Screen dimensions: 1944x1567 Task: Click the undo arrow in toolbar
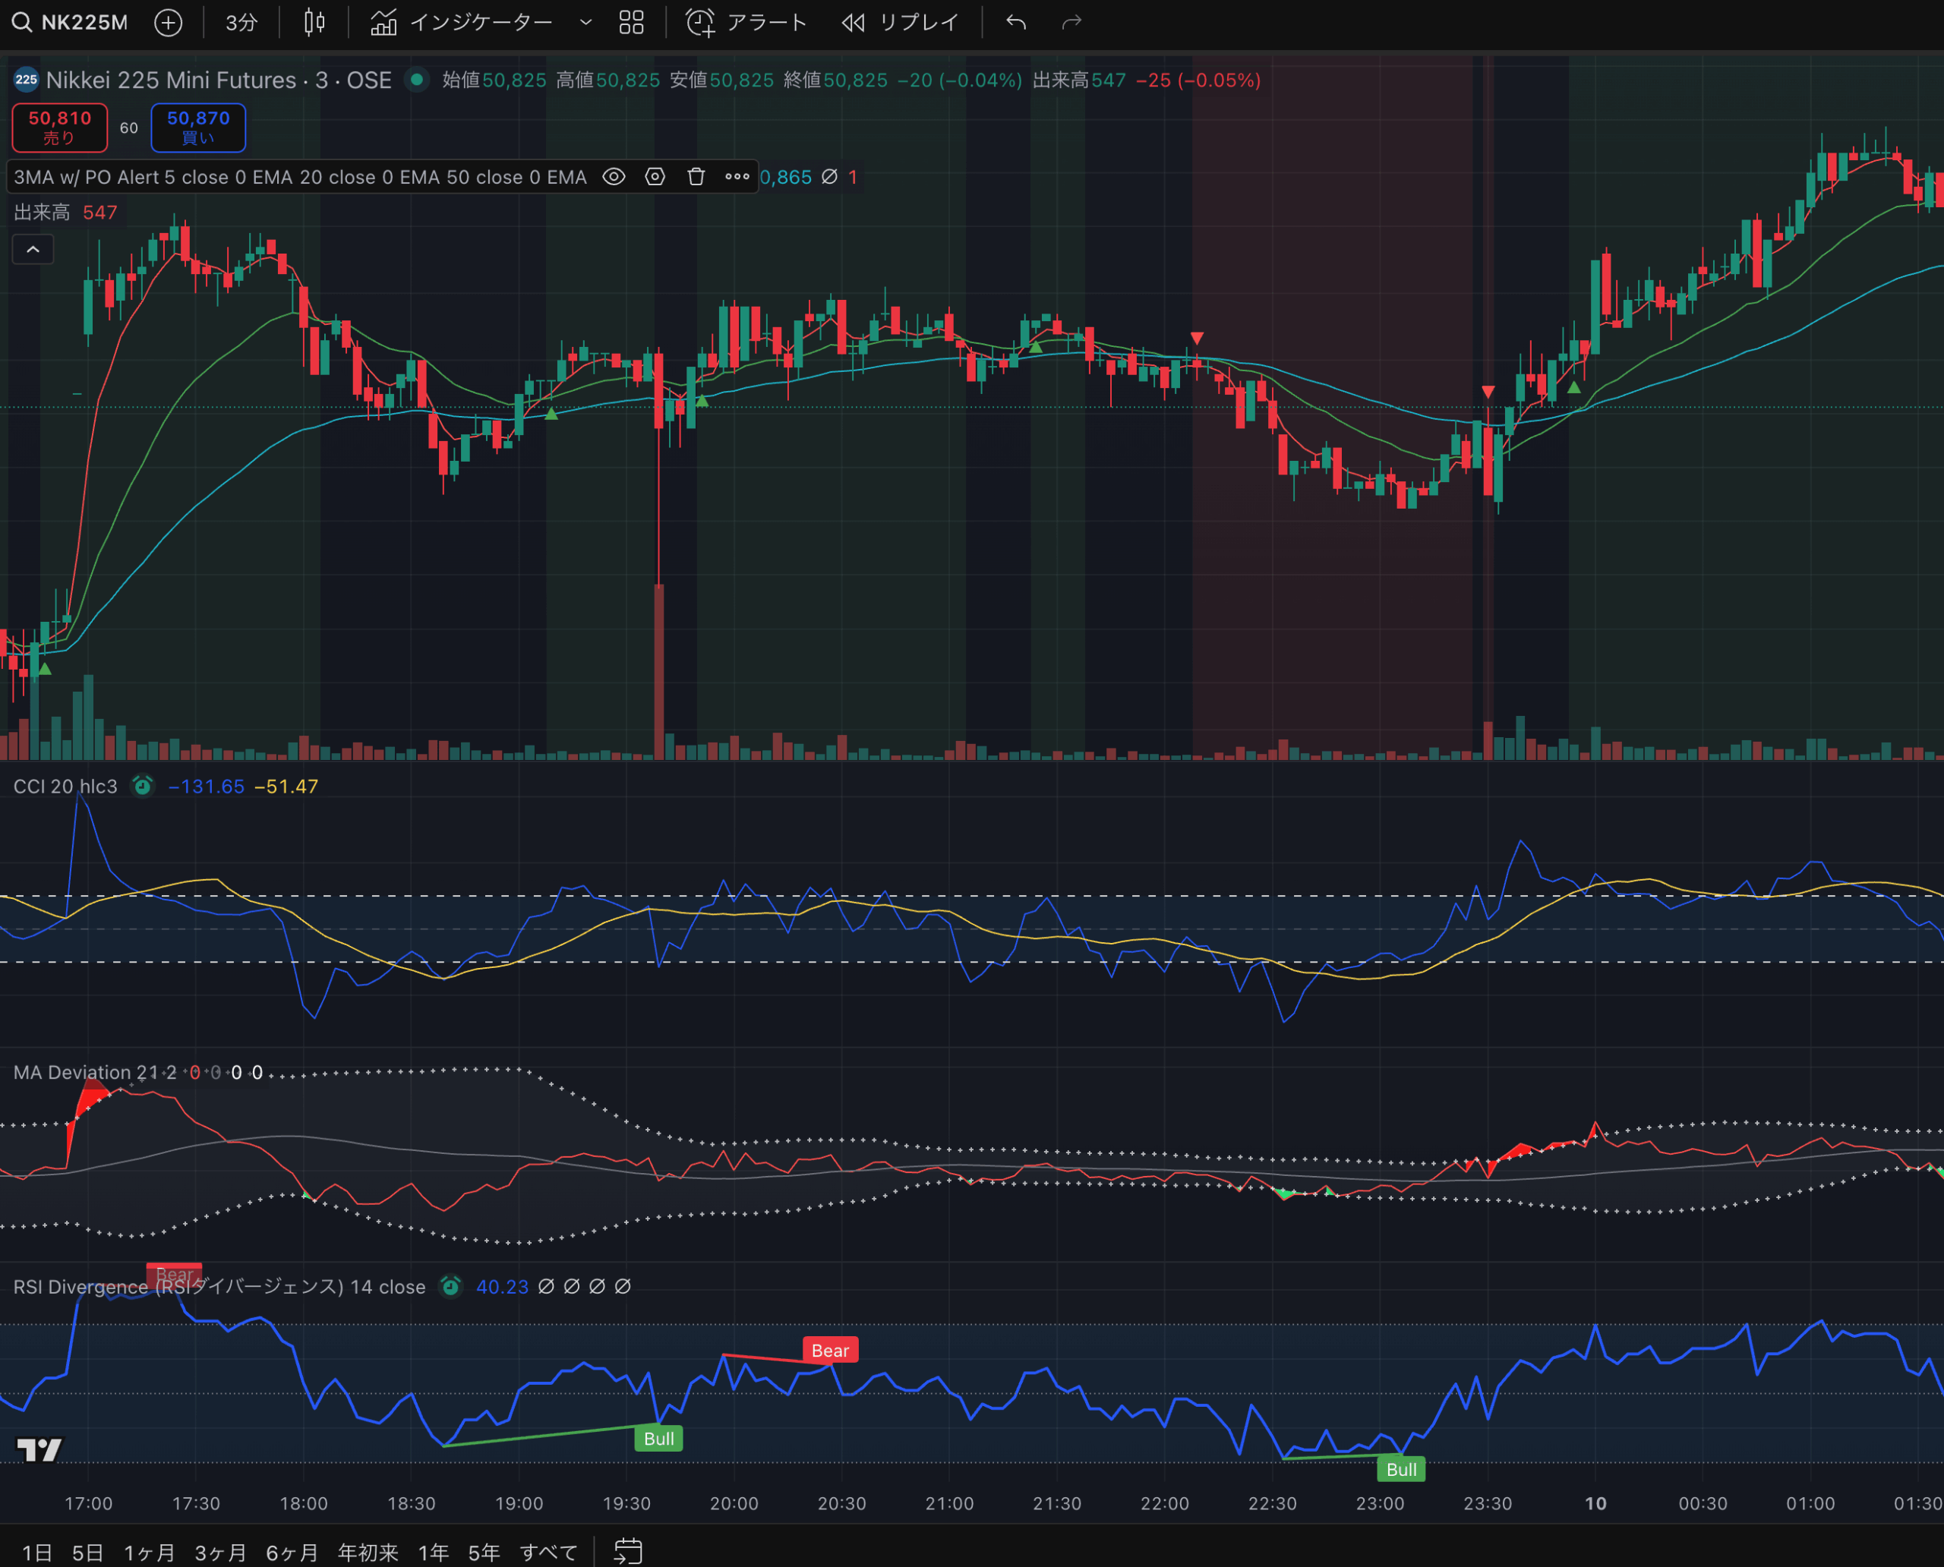[1016, 23]
